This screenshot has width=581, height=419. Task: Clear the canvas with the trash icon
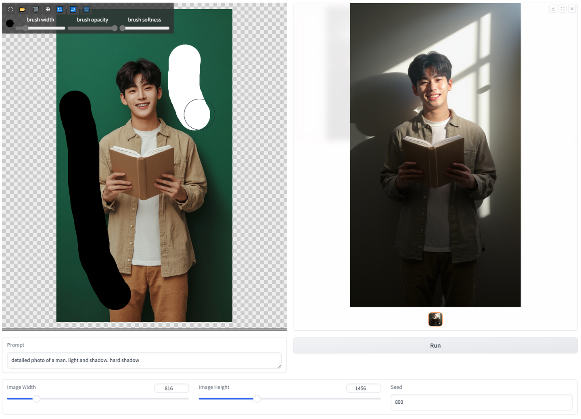point(36,9)
